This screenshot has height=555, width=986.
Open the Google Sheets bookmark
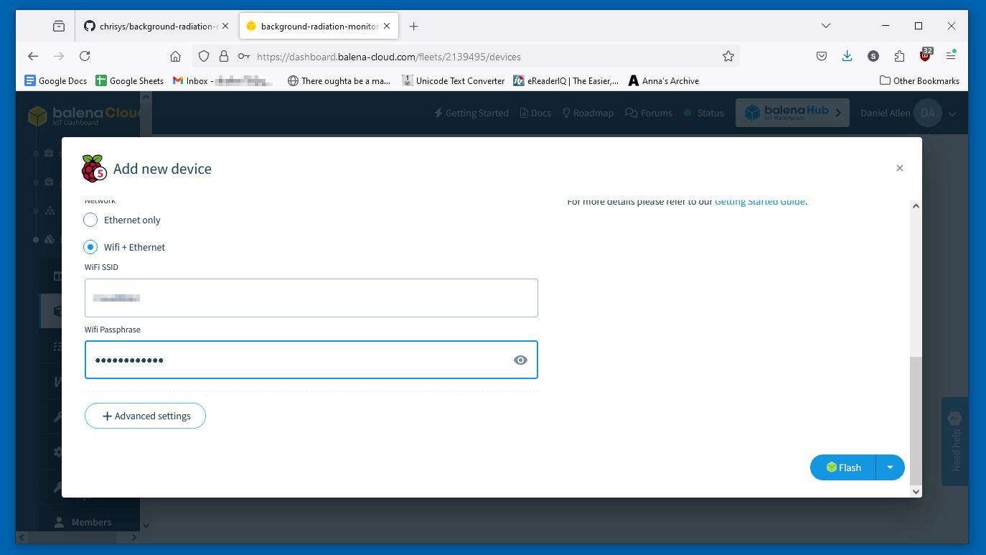[x=129, y=80]
